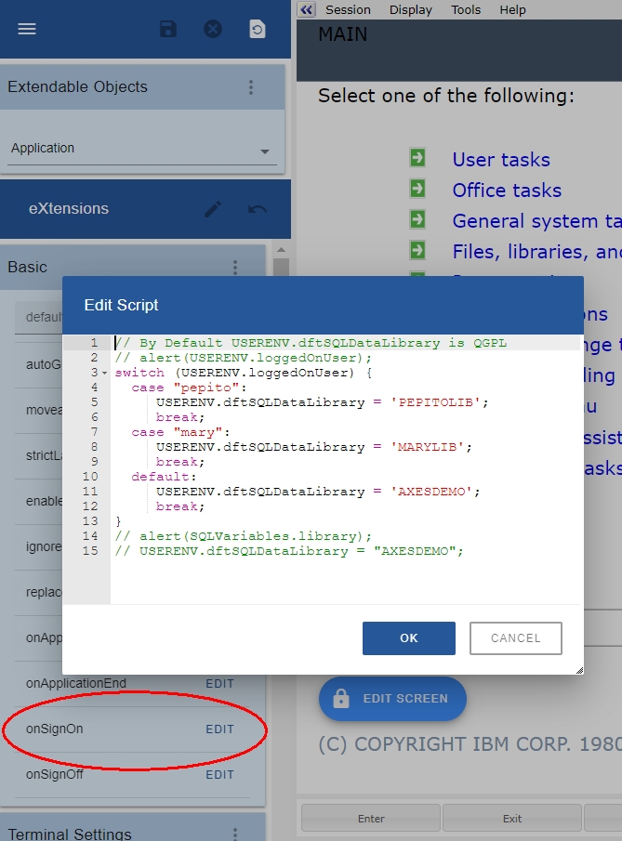Image resolution: width=622 pixels, height=841 pixels.
Task: Confirm script with OK button
Action: pyautogui.click(x=409, y=638)
